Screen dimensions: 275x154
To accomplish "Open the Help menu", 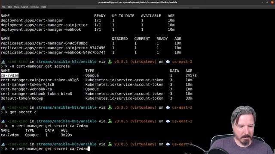I will [x=44, y=7].
